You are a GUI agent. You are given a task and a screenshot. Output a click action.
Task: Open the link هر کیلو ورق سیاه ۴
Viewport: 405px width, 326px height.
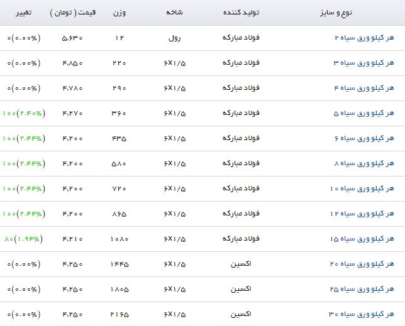tap(364, 88)
